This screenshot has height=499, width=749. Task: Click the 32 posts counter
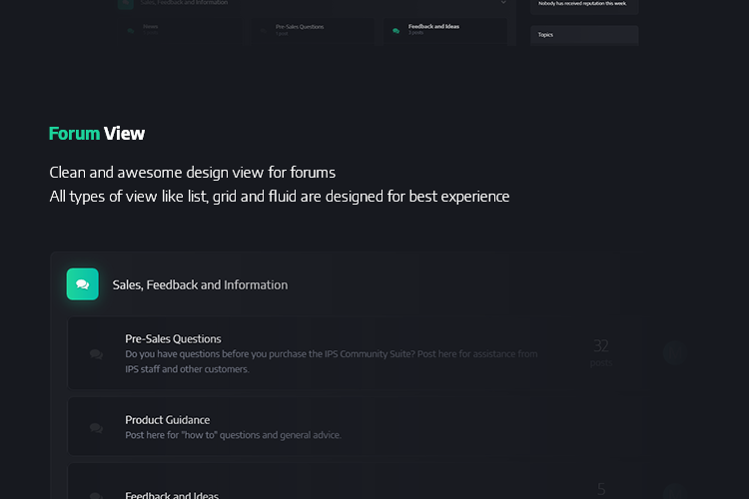[x=601, y=352]
